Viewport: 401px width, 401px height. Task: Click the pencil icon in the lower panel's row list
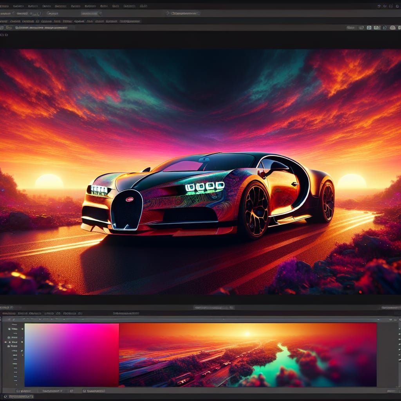[22, 351]
